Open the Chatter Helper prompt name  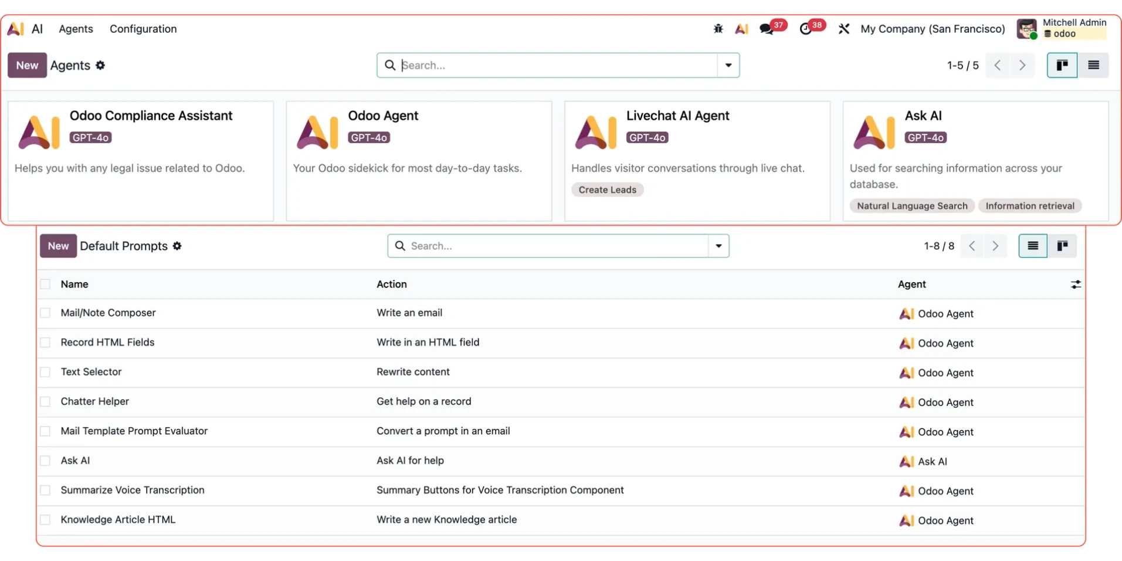coord(94,401)
